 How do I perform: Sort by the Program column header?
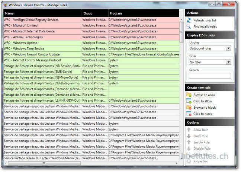[144, 13]
